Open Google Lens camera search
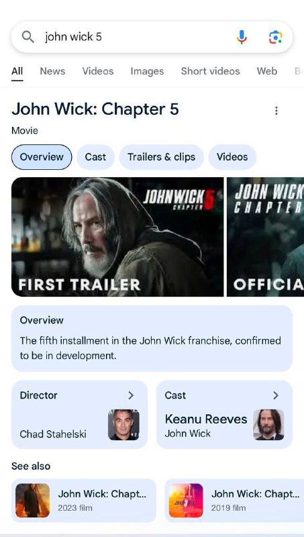This screenshot has width=304, height=537. (275, 37)
